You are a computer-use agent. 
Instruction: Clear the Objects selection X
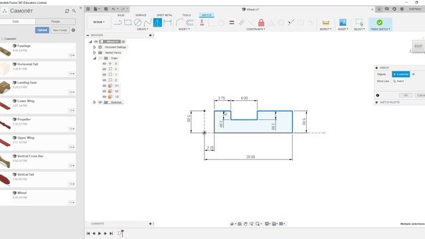coord(413,74)
